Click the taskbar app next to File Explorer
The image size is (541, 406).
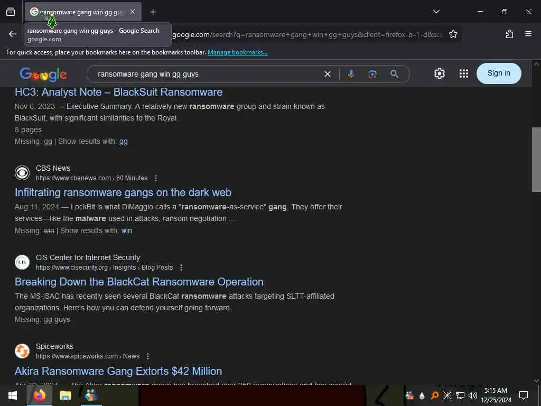coord(91,395)
